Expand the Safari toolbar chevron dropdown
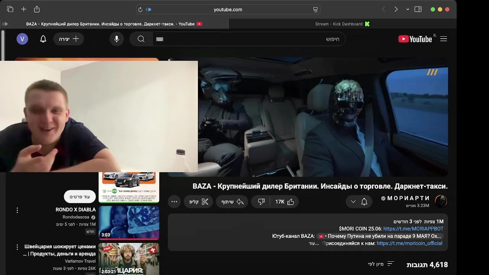The width and height of the screenshot is (489, 275). (408, 9)
